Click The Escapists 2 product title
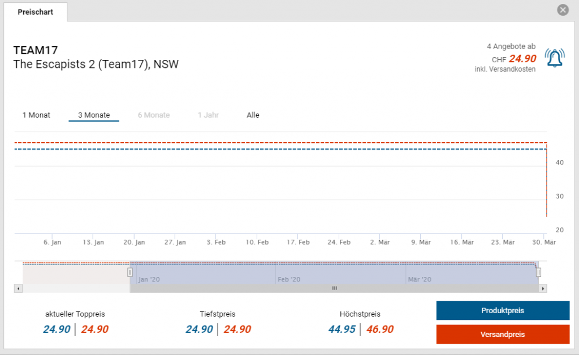579x355 pixels. [x=96, y=64]
